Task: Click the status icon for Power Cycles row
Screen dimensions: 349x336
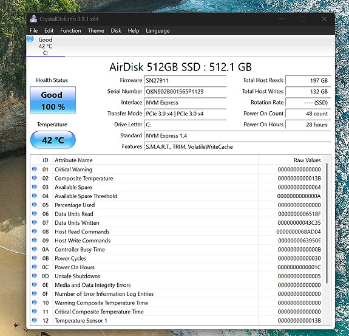Action: click(34, 258)
